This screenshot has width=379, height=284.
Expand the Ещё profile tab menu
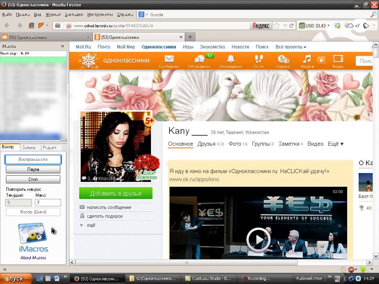(x=336, y=144)
